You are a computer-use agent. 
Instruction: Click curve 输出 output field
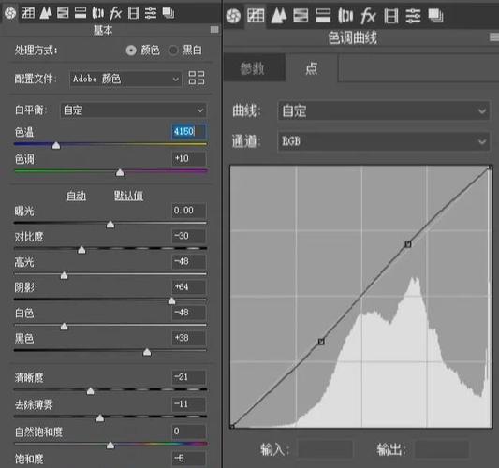point(442,449)
